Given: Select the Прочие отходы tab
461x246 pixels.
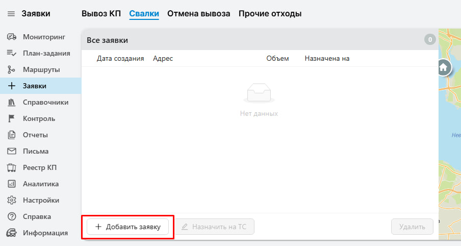Looking at the screenshot, I should coord(270,14).
